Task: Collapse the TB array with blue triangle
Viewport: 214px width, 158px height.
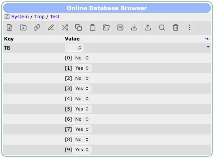Action: [x=208, y=46]
